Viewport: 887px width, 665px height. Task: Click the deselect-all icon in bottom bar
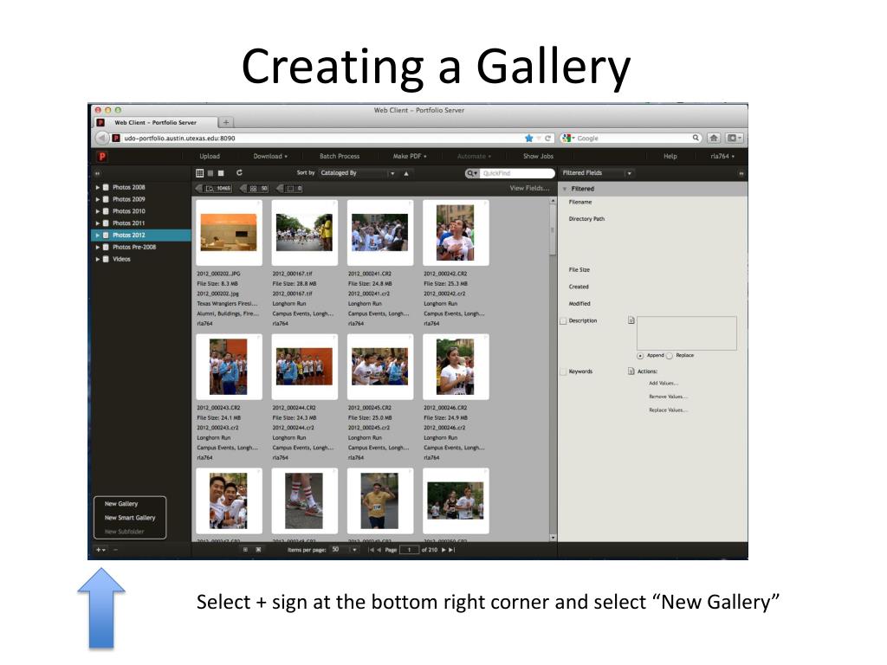(258, 550)
